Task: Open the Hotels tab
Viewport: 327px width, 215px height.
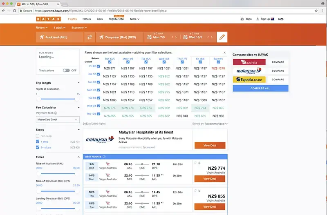Action: tap(87, 19)
